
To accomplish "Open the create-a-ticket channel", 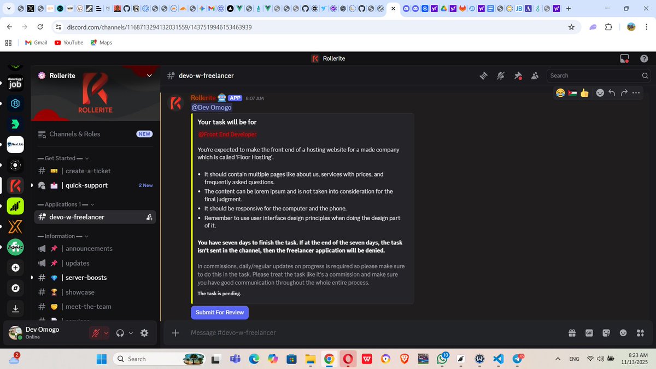I will coord(95,171).
